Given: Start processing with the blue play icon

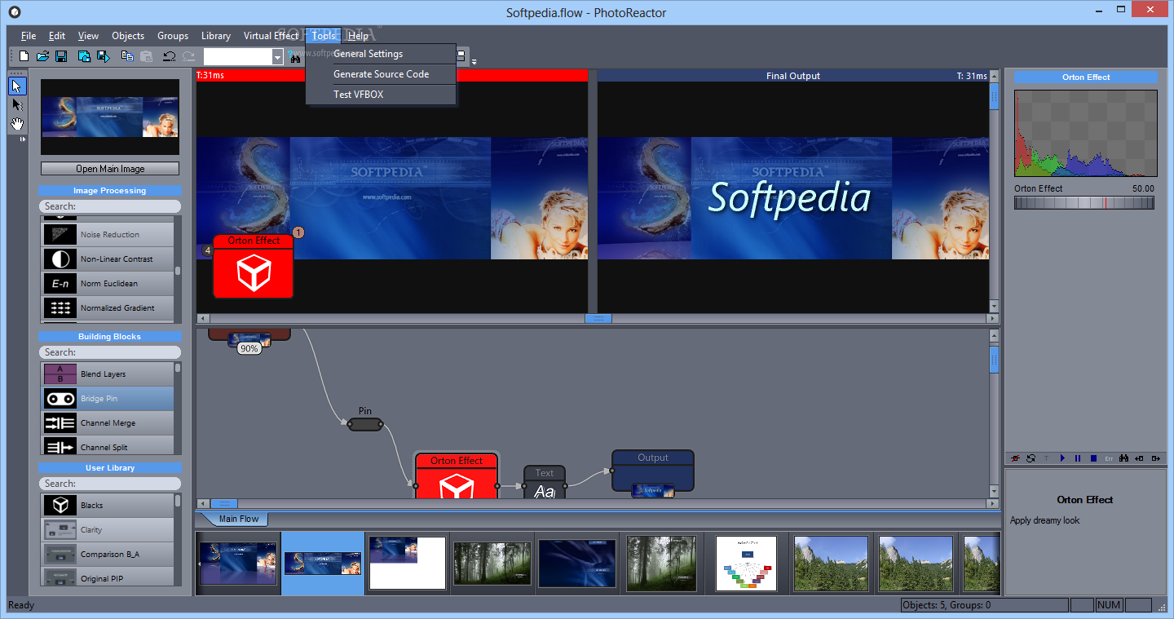Looking at the screenshot, I should 1062,458.
